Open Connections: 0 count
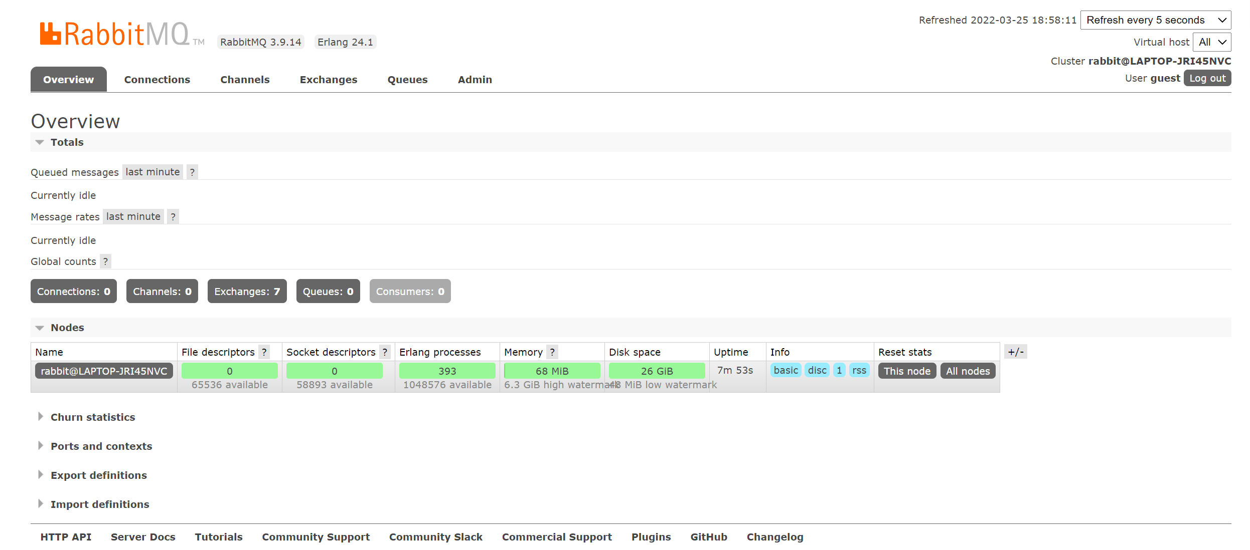The image size is (1250, 550). tap(74, 291)
